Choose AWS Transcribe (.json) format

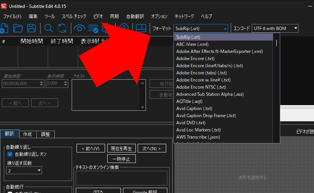point(223,137)
